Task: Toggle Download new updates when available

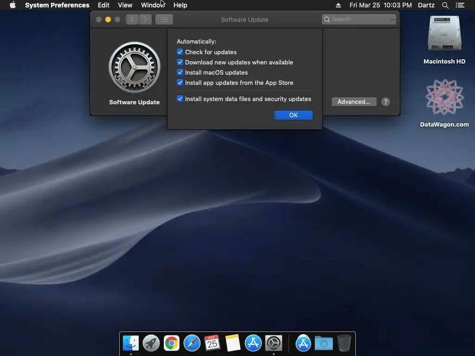Action: click(180, 63)
